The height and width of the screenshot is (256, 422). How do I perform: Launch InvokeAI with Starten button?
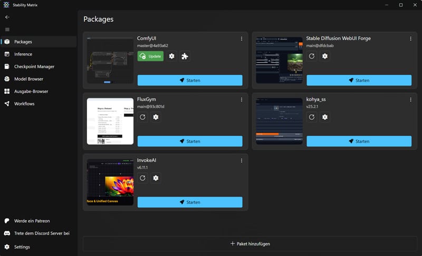coord(190,202)
